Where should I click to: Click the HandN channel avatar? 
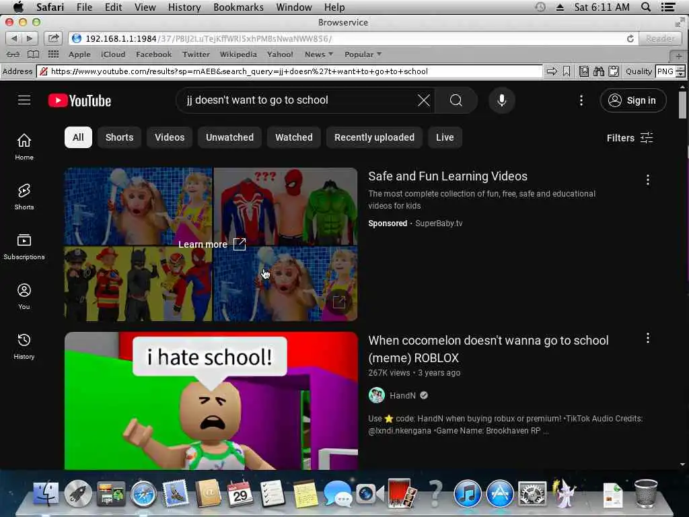click(x=377, y=395)
